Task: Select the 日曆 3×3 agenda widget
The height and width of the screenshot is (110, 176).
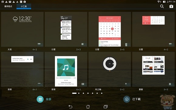Action: [66, 29]
